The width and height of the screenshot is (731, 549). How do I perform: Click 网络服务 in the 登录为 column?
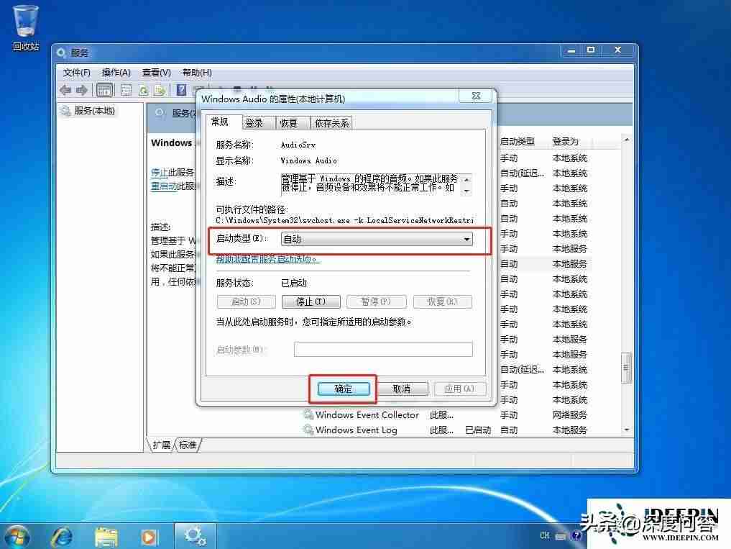(570, 414)
